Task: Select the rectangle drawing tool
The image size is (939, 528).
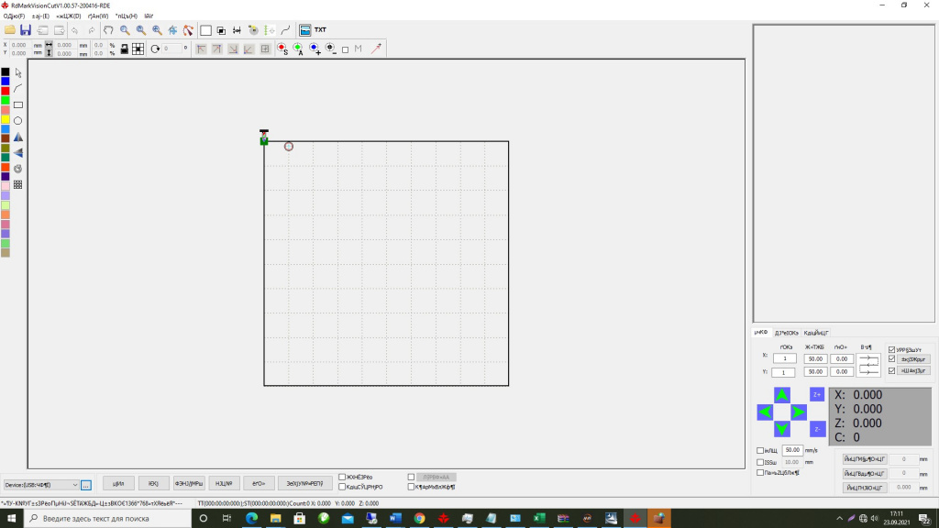Action: coord(18,104)
